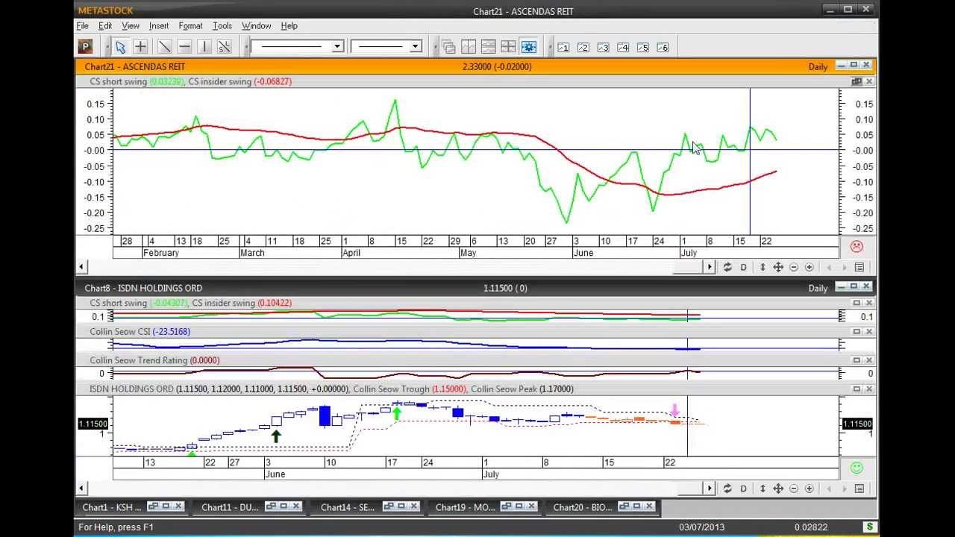The height and width of the screenshot is (537, 955).
Task: Click the green smiley expert advisor icon
Action: coord(857,468)
